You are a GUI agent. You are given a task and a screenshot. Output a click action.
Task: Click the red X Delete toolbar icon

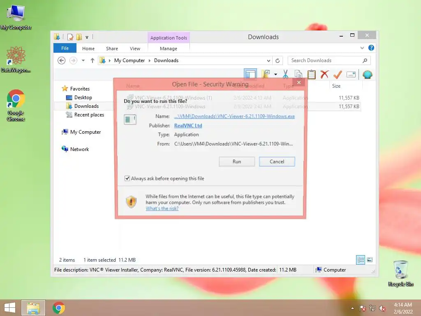point(324,74)
